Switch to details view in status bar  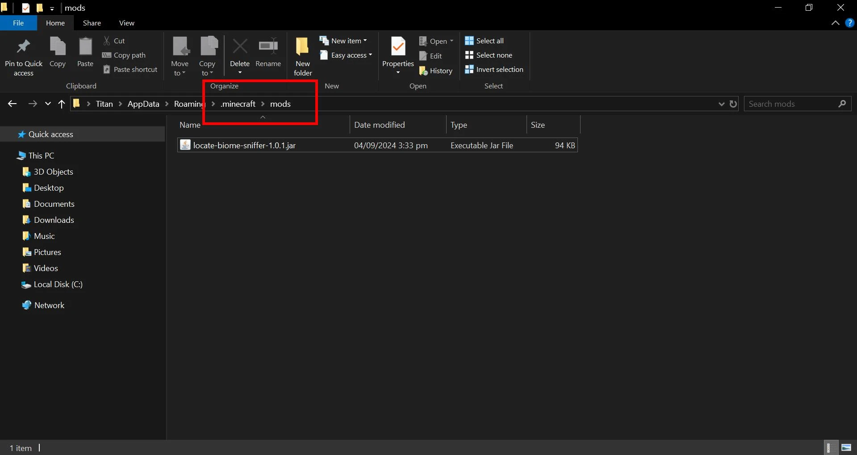tap(829, 447)
